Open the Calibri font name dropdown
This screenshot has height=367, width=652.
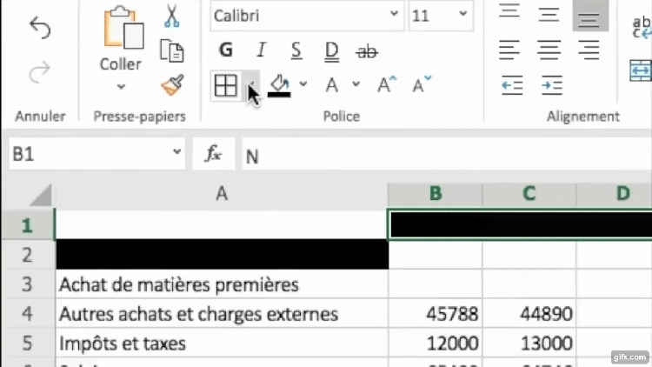pos(394,16)
